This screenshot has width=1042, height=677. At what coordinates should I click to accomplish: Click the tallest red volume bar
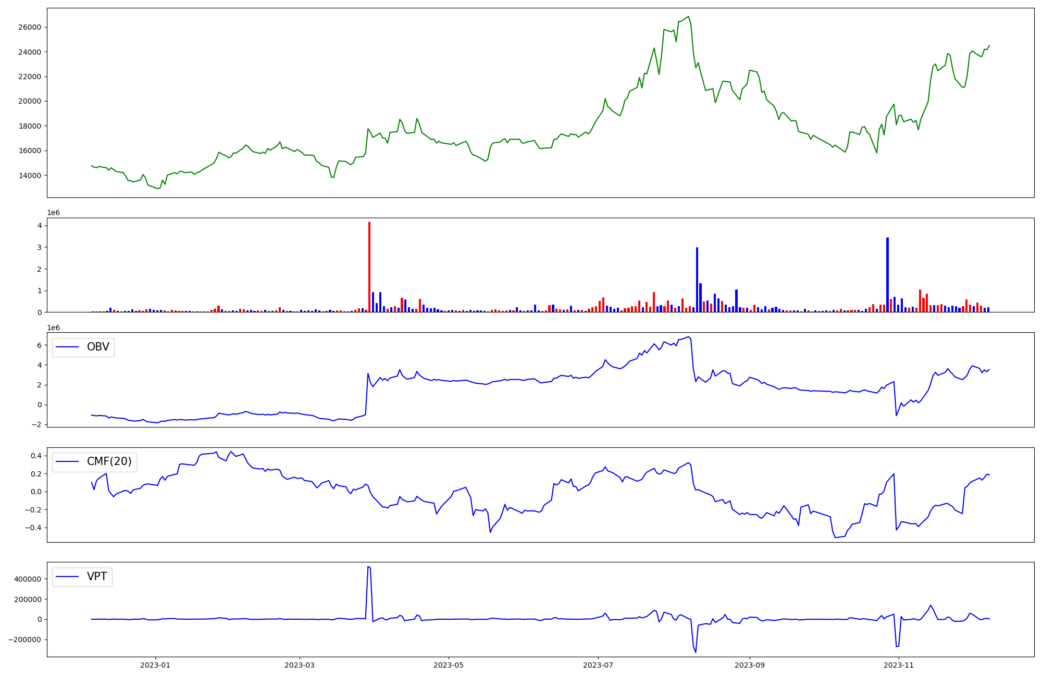point(369,267)
